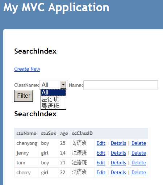Screen dimensions: 163x185
Task: Delete the cherry record
Action: (139, 173)
